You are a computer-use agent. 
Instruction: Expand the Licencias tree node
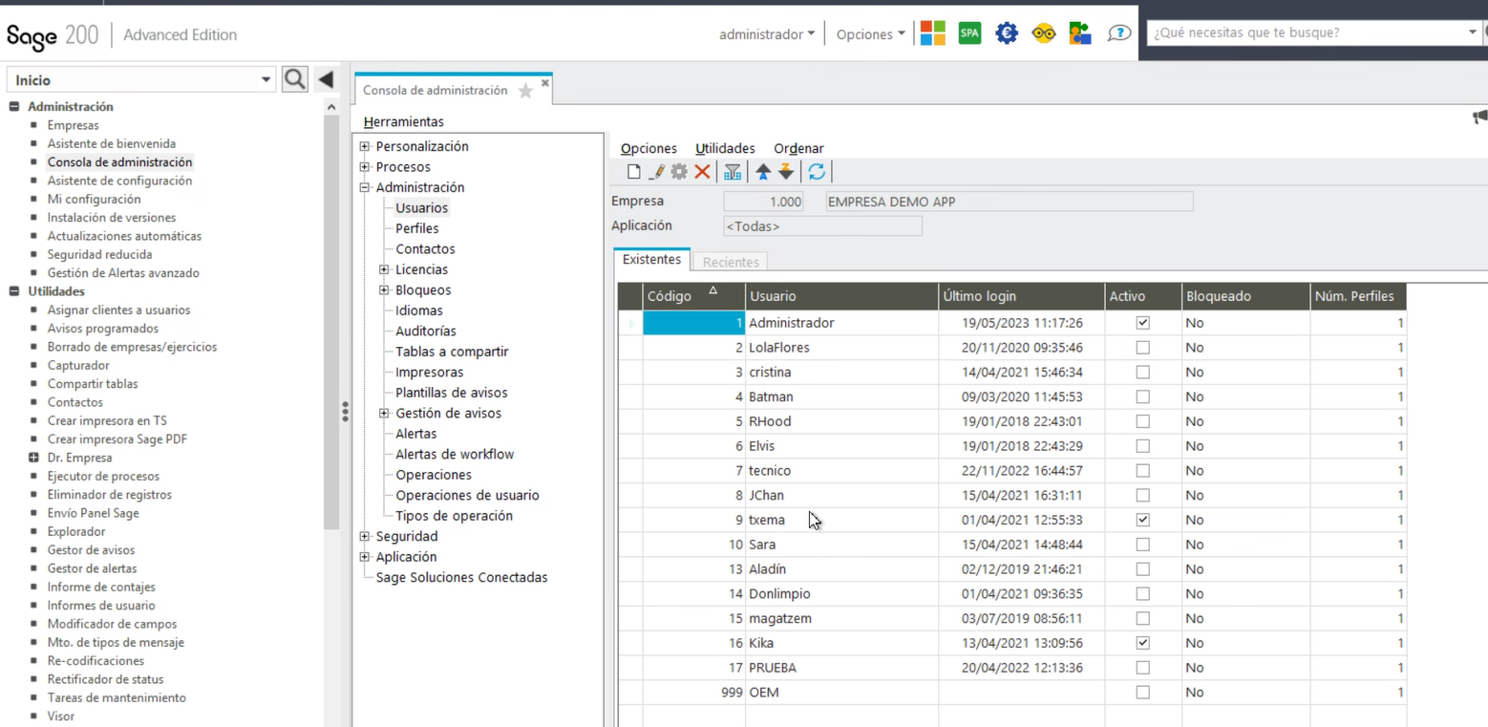[384, 270]
